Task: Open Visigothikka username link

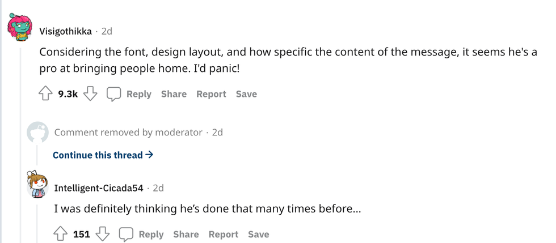Action: point(65,31)
